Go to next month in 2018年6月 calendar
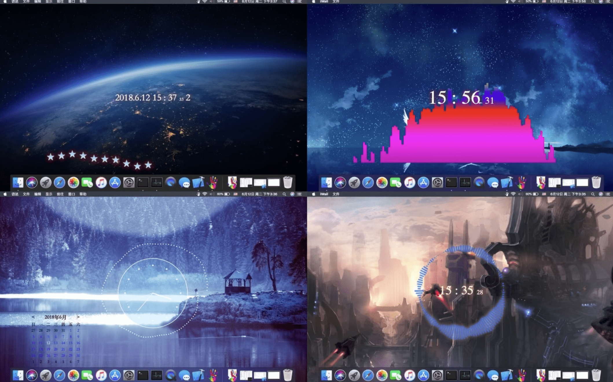 coord(78,317)
